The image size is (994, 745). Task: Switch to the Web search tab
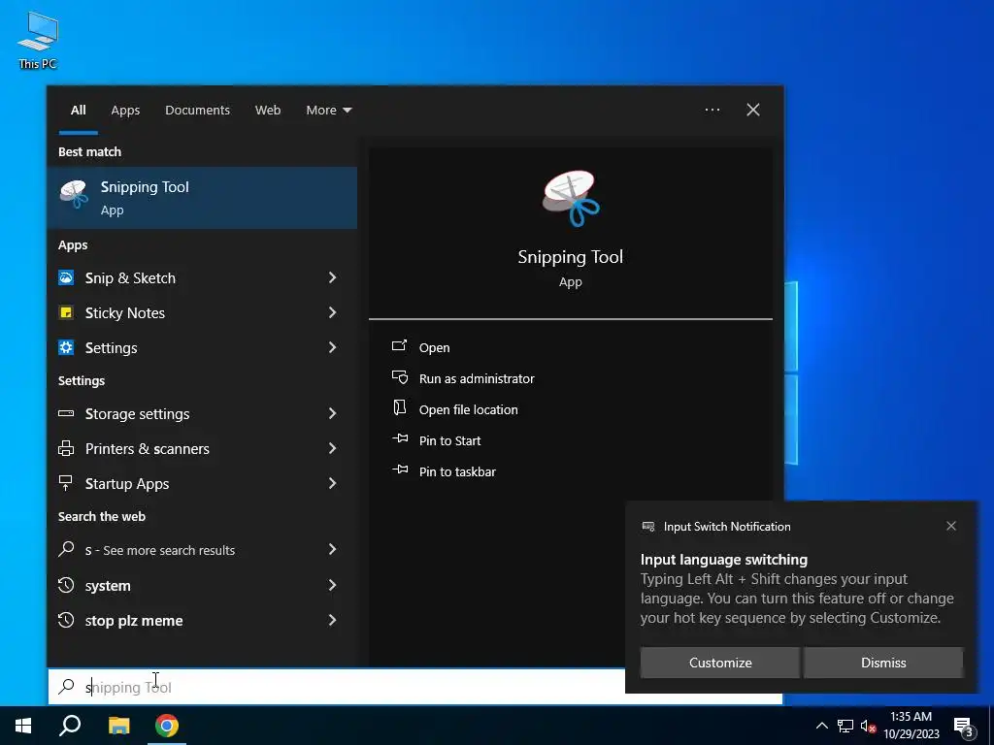[268, 111]
